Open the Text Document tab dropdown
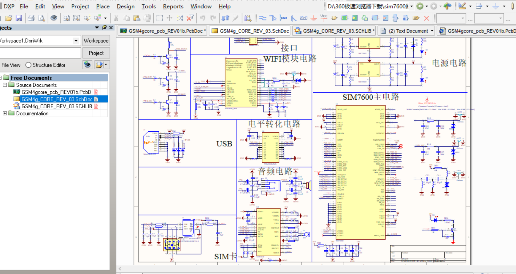The width and height of the screenshot is (516, 274). 432,31
